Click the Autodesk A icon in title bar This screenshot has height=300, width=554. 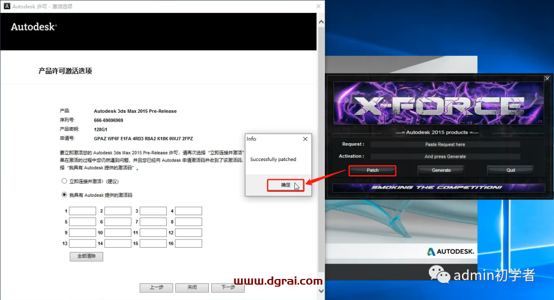click(x=7, y=6)
